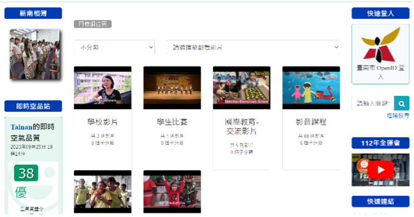414x217 pixels.
Task: Click the 學校影片 title link
Action: [102, 122]
